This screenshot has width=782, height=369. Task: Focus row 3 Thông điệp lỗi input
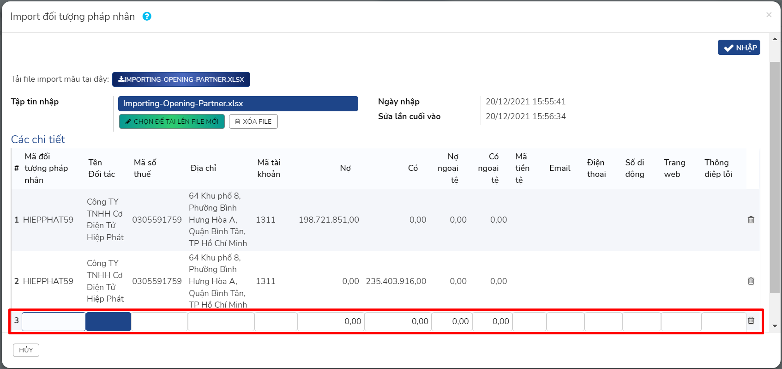pyautogui.click(x=724, y=321)
